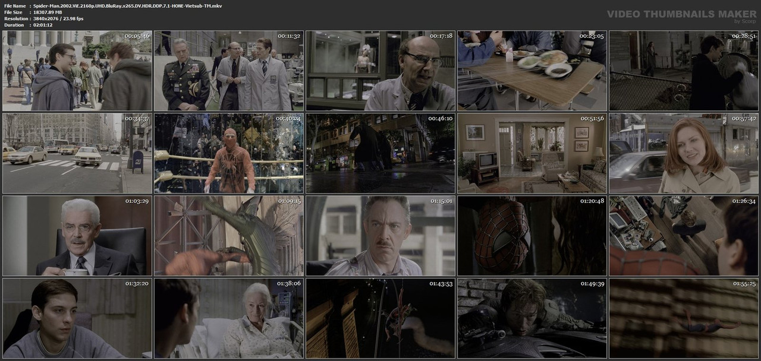Image resolution: width=761 pixels, height=361 pixels.
Task: Select the final thumbnail at 01:55:25
Action: coord(684,318)
